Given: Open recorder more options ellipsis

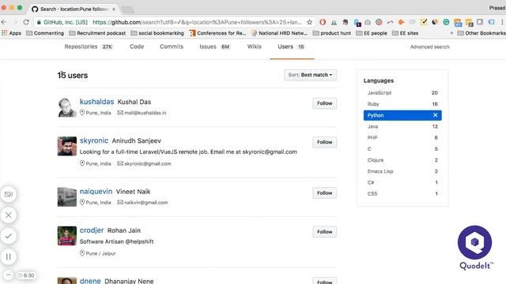Looking at the screenshot, I should (8, 275).
